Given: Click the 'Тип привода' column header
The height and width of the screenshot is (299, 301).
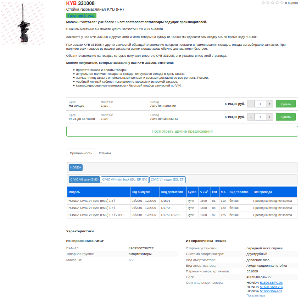Looking at the screenshot, I should pyautogui.click(x=274, y=192).
